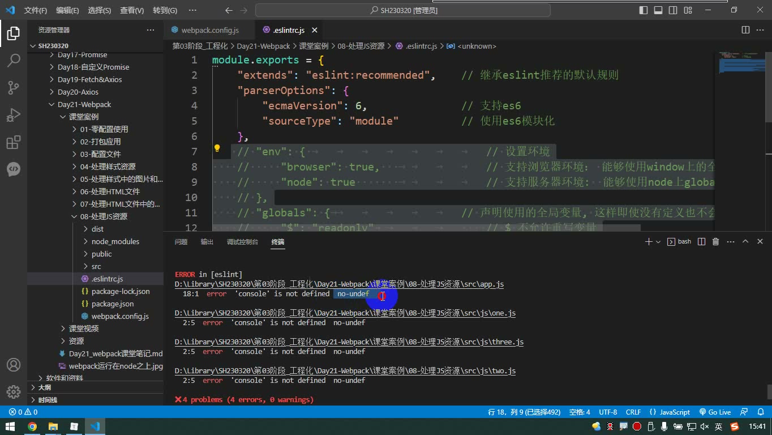Split the editor to the right

click(x=745, y=30)
